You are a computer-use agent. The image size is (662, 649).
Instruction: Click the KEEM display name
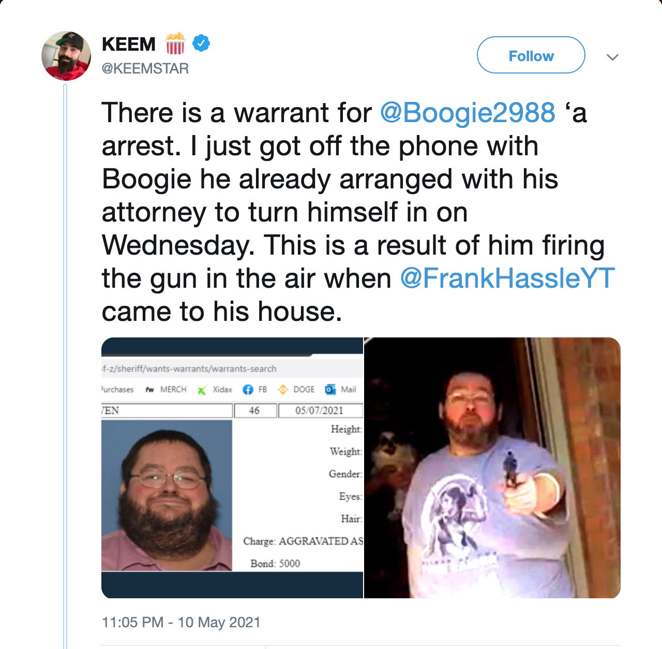129,44
